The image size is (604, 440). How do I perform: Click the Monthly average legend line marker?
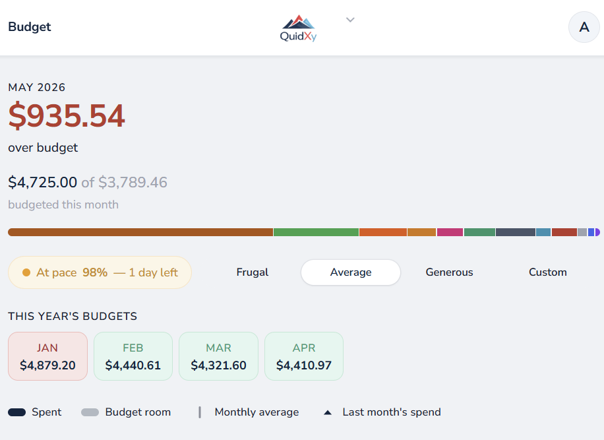200,412
